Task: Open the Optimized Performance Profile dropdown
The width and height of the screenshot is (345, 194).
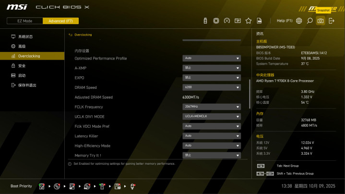Action: [x=212, y=58]
